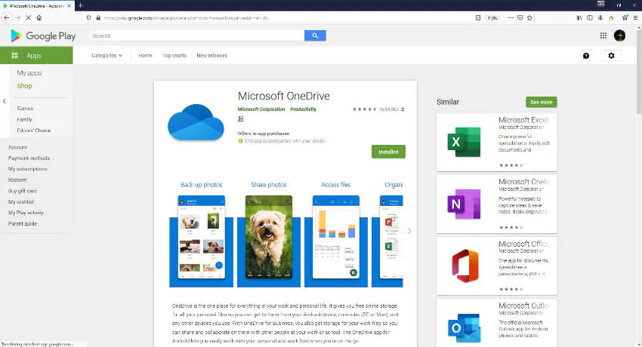Open Firefox hamburger menu

coord(635,17)
